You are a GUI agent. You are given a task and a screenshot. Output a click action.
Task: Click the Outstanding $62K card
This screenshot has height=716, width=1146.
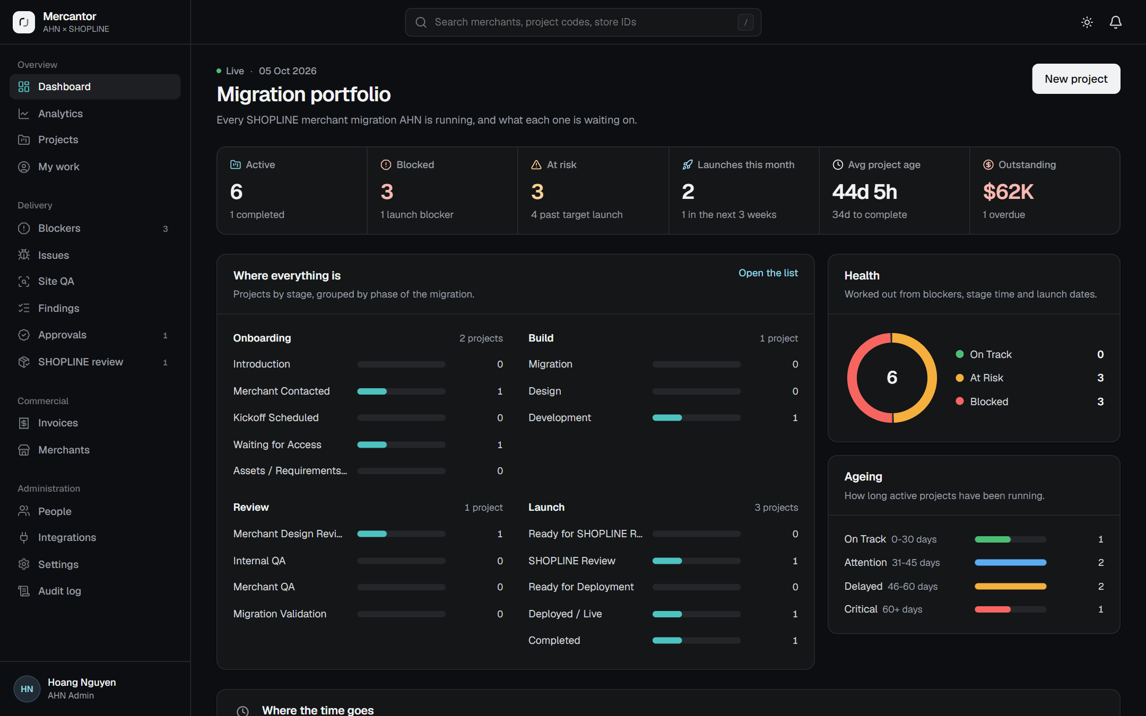1045,190
